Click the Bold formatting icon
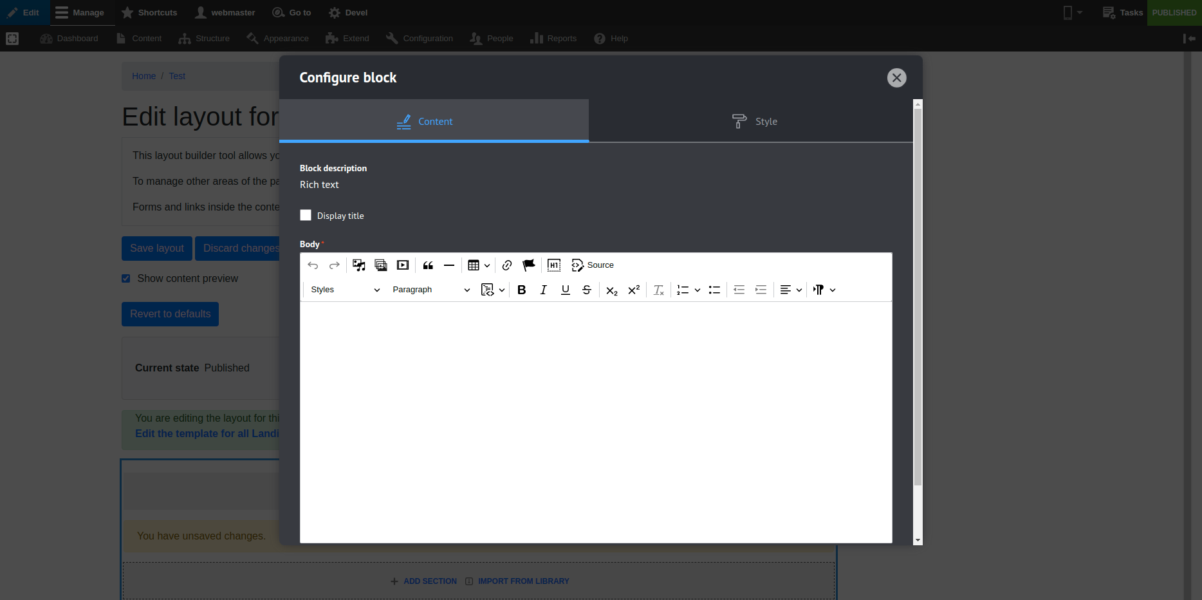Image resolution: width=1202 pixels, height=600 pixels. 522,290
